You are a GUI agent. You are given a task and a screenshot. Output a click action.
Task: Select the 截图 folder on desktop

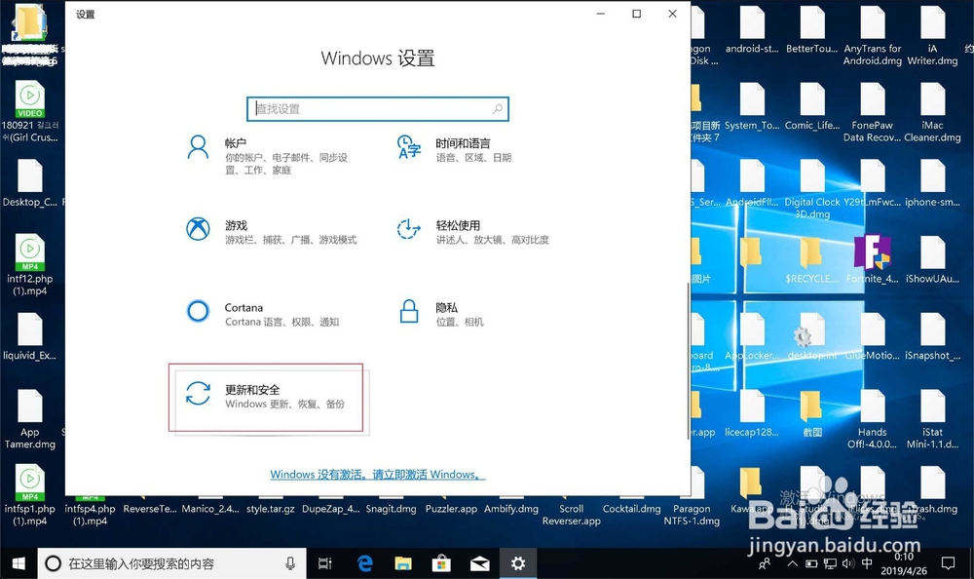pyautogui.click(x=811, y=413)
